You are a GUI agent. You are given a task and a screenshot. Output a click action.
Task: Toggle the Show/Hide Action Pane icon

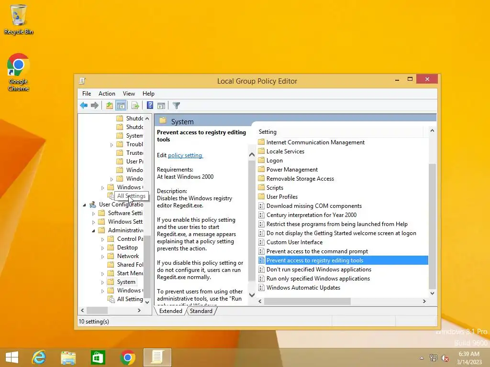[x=161, y=106]
